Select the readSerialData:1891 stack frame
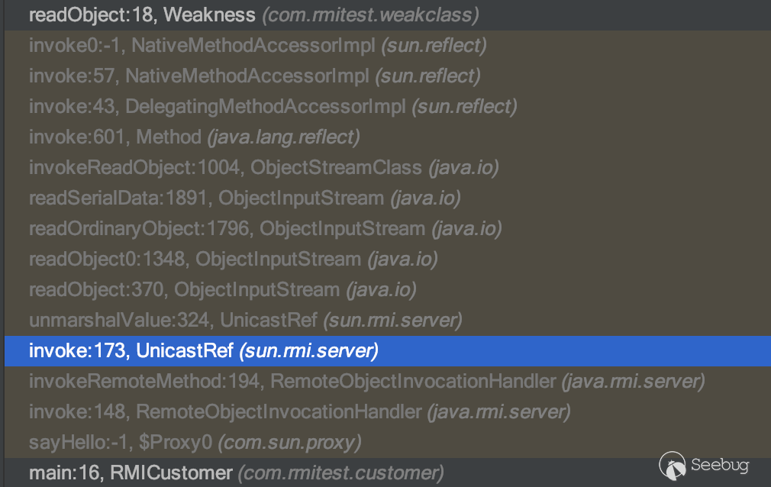 click(x=206, y=198)
